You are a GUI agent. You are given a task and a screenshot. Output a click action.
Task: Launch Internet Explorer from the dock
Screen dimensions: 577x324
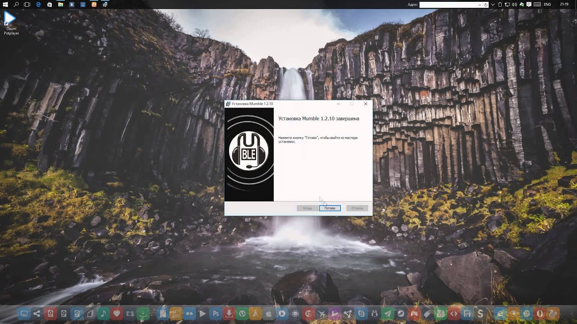pyautogui.click(x=500, y=313)
